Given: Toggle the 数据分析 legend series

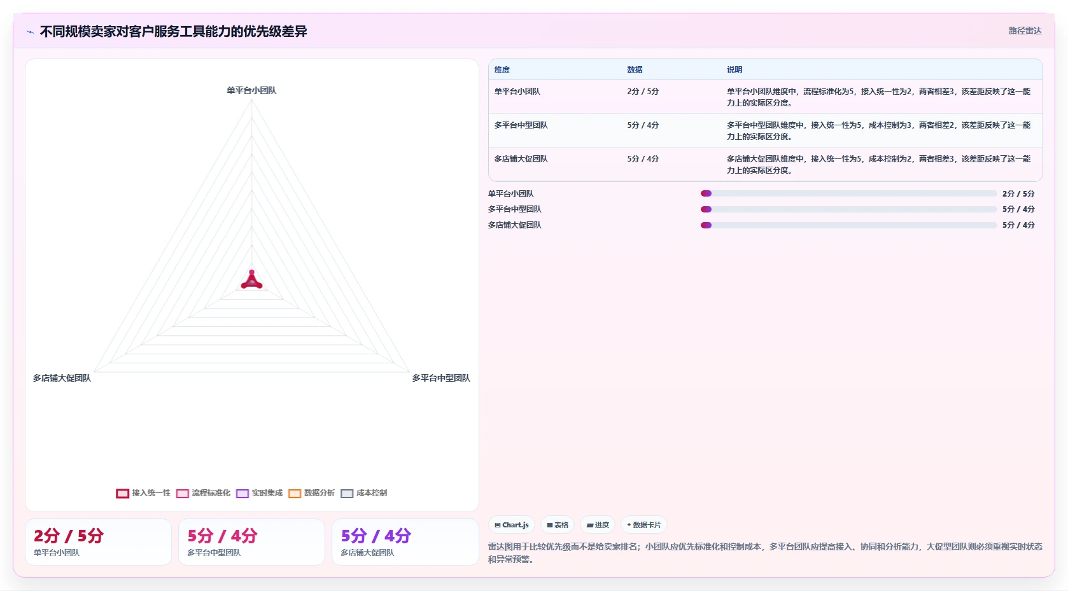Looking at the screenshot, I should [x=312, y=493].
